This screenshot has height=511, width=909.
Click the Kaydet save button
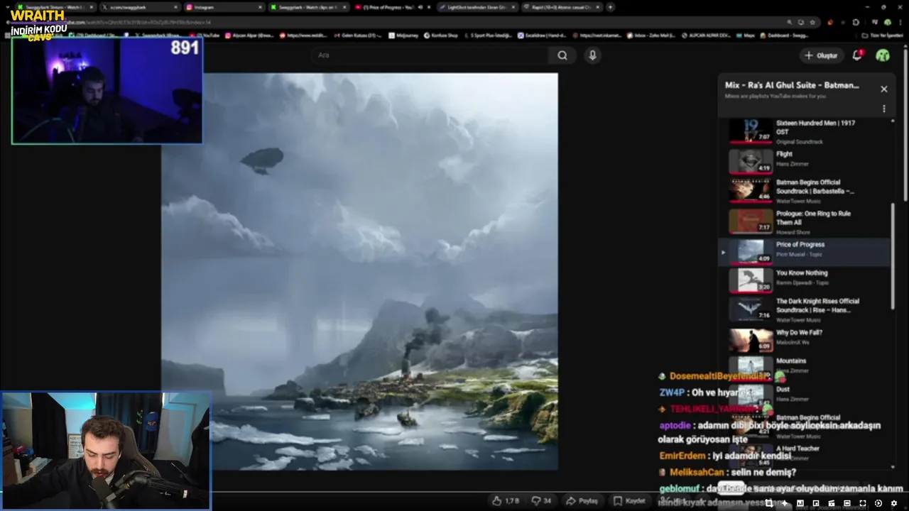click(629, 501)
